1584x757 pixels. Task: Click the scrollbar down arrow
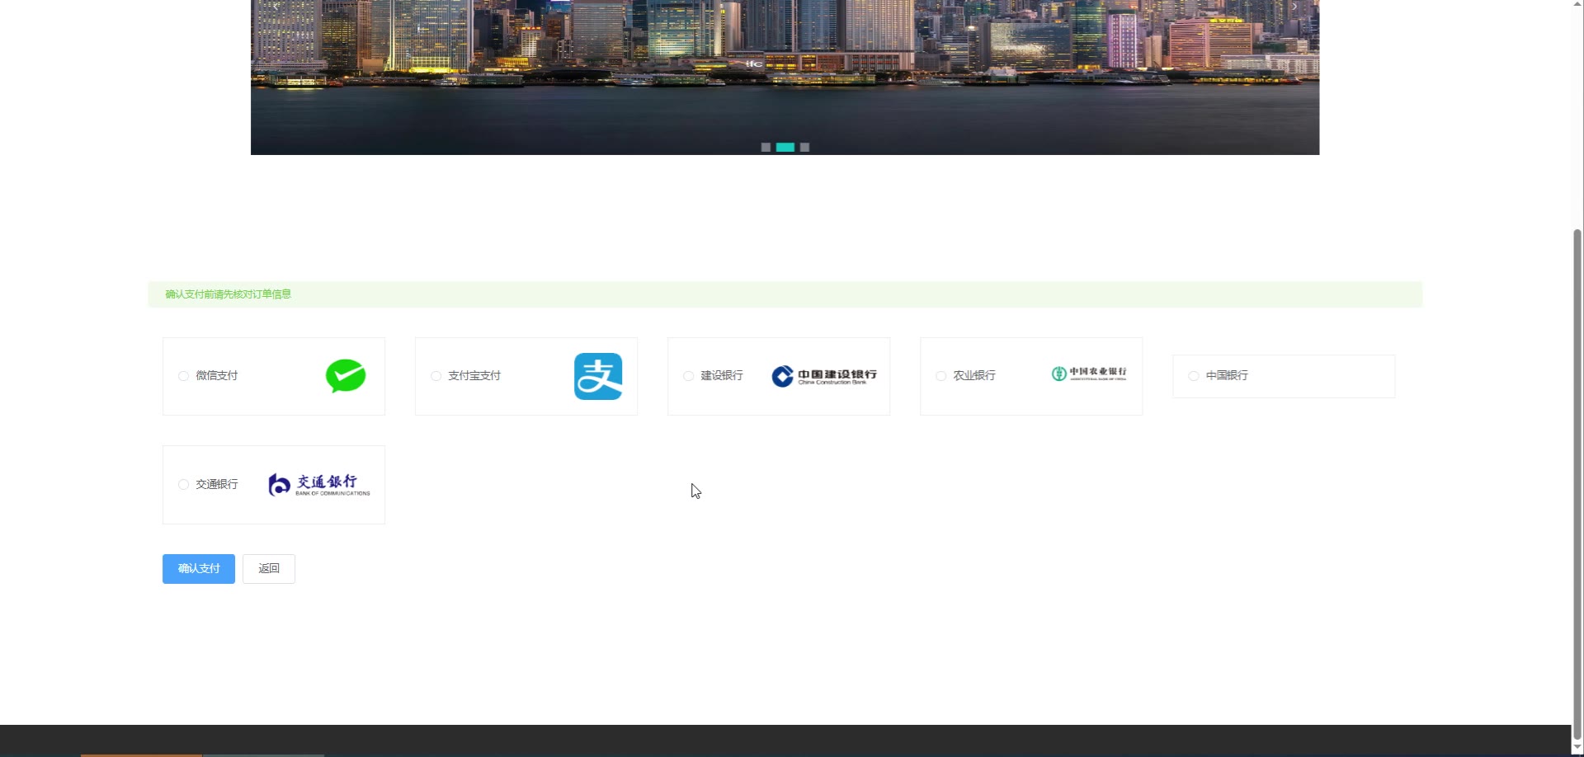(x=1577, y=749)
